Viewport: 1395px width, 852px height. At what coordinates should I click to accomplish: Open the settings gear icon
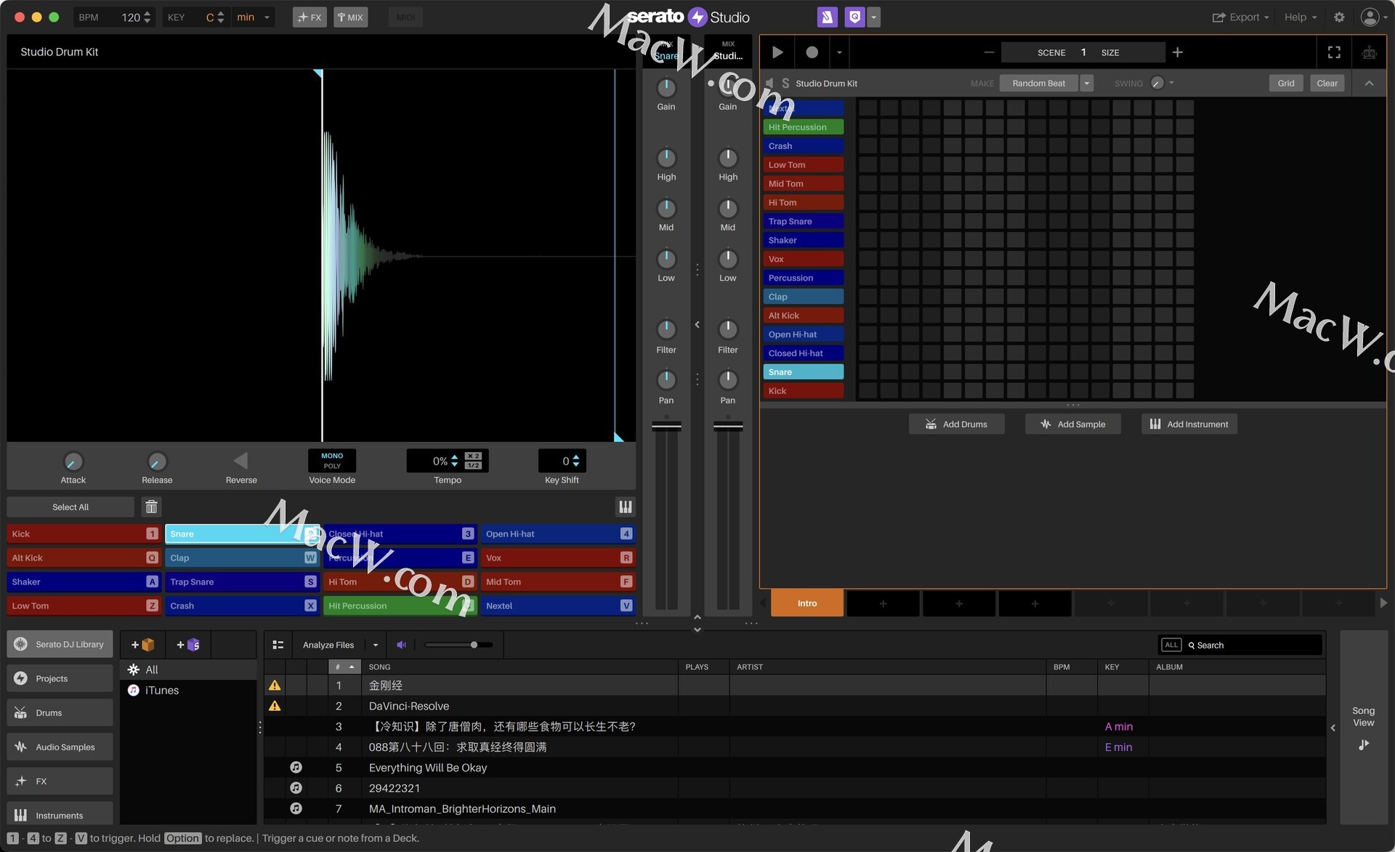tap(1339, 17)
